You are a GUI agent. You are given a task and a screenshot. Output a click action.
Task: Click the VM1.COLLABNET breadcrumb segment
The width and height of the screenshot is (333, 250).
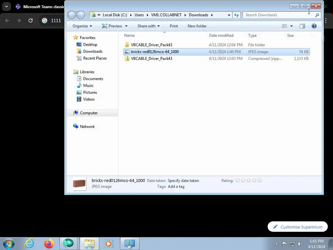pos(166,15)
